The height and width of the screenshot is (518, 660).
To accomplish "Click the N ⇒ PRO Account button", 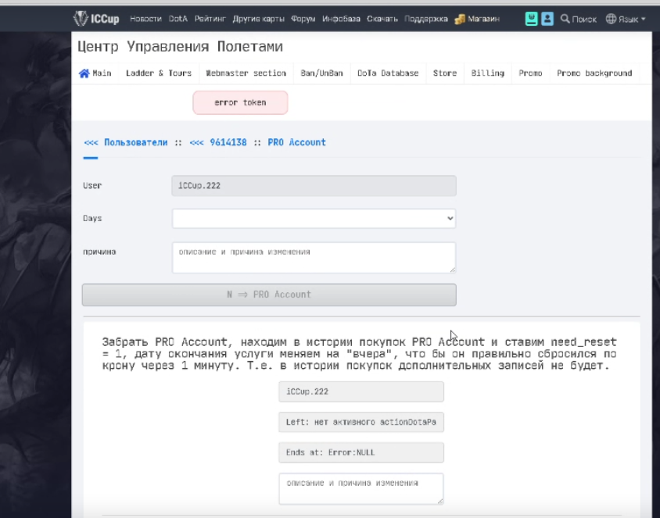I will 269,295.
